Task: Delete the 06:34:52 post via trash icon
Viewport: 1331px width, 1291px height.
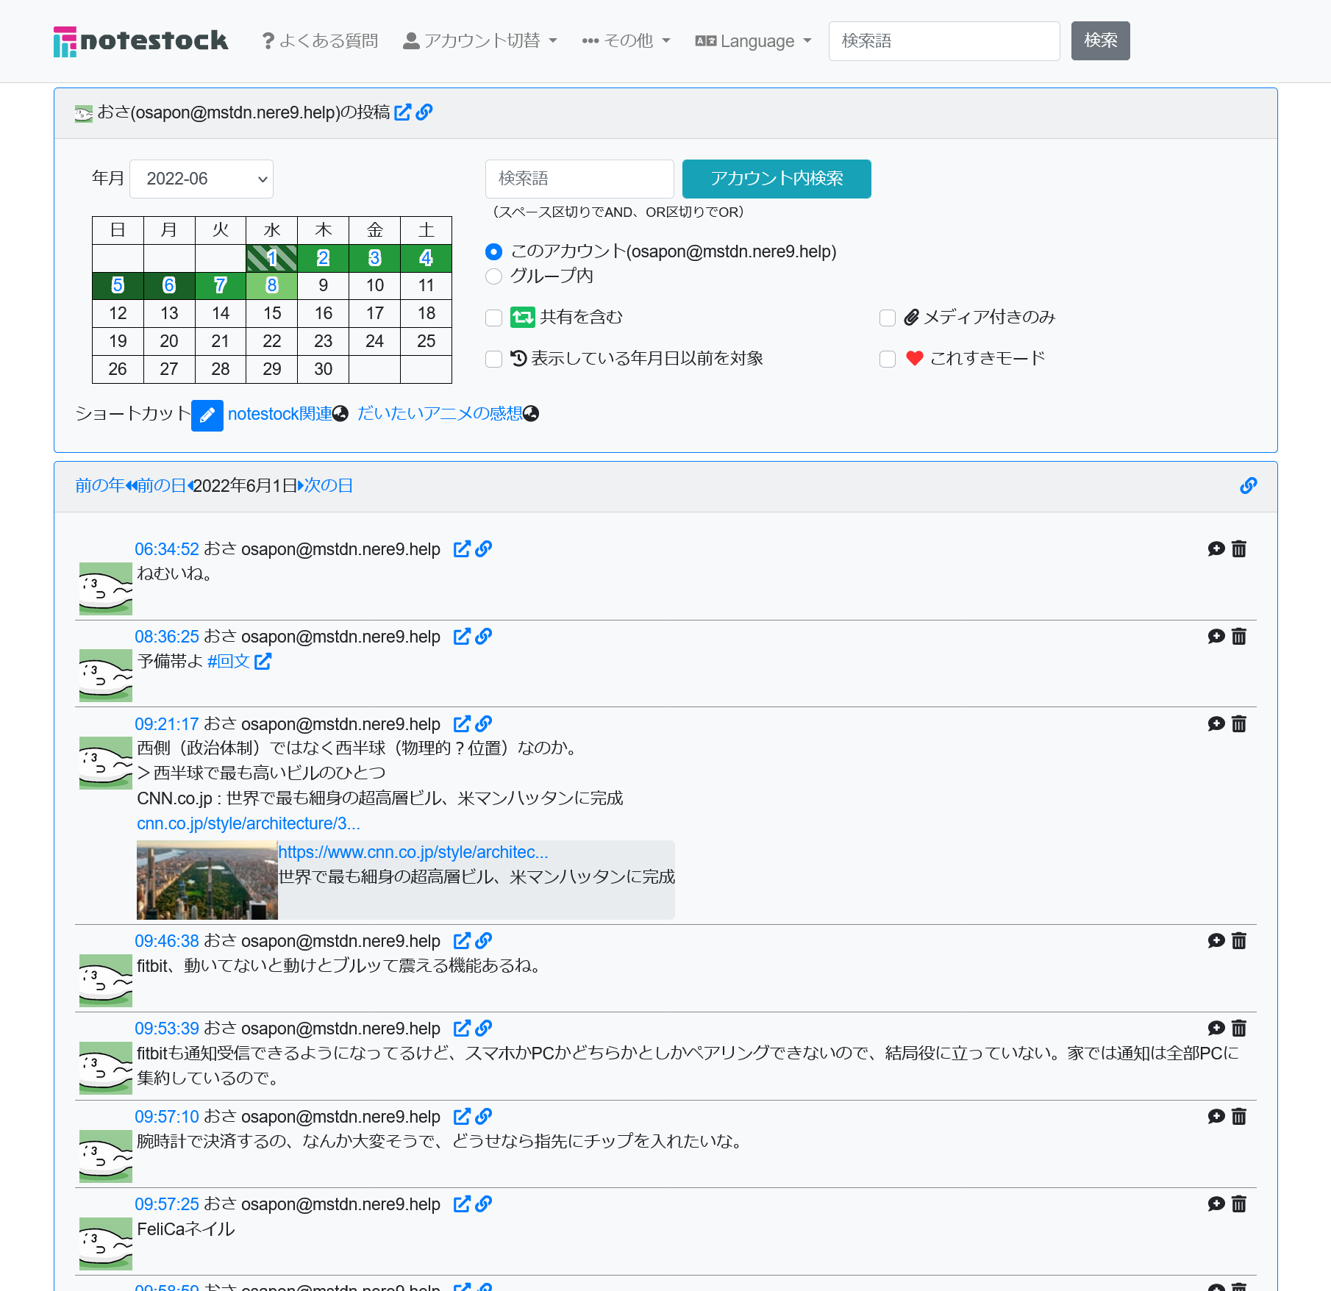Action: click(x=1239, y=549)
